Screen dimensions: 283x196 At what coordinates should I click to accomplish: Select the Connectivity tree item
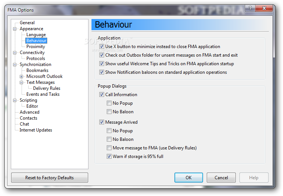click(32, 53)
